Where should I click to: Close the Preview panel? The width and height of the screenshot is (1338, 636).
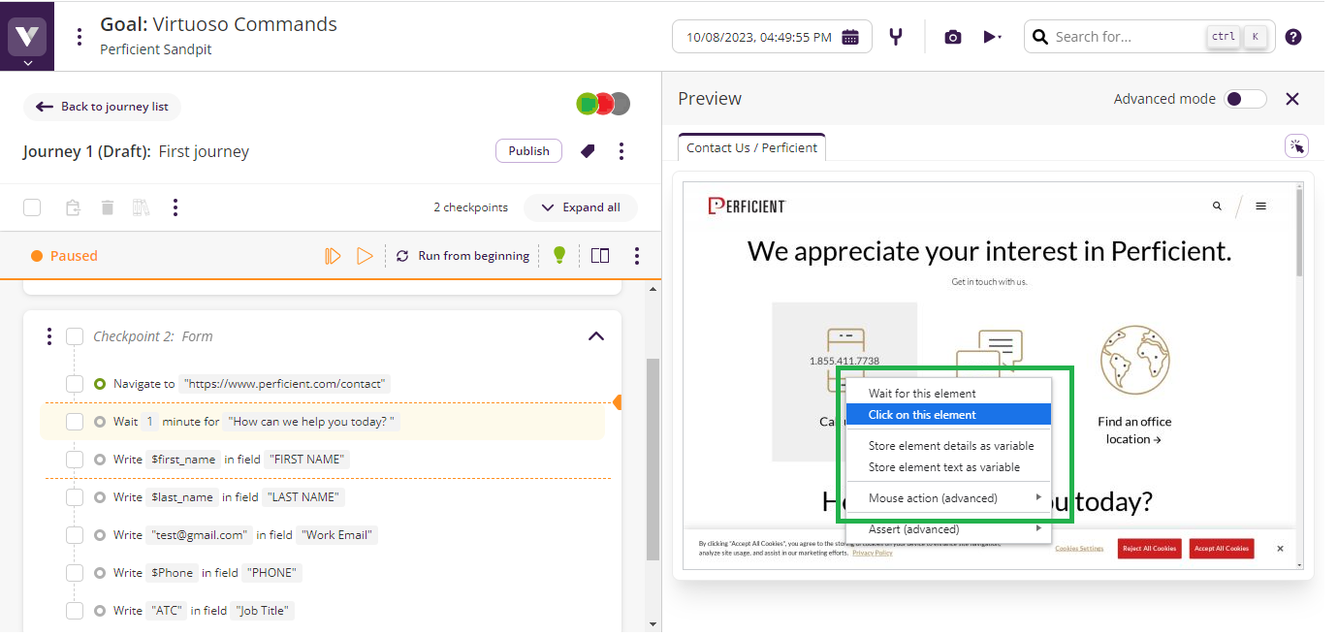(x=1291, y=99)
